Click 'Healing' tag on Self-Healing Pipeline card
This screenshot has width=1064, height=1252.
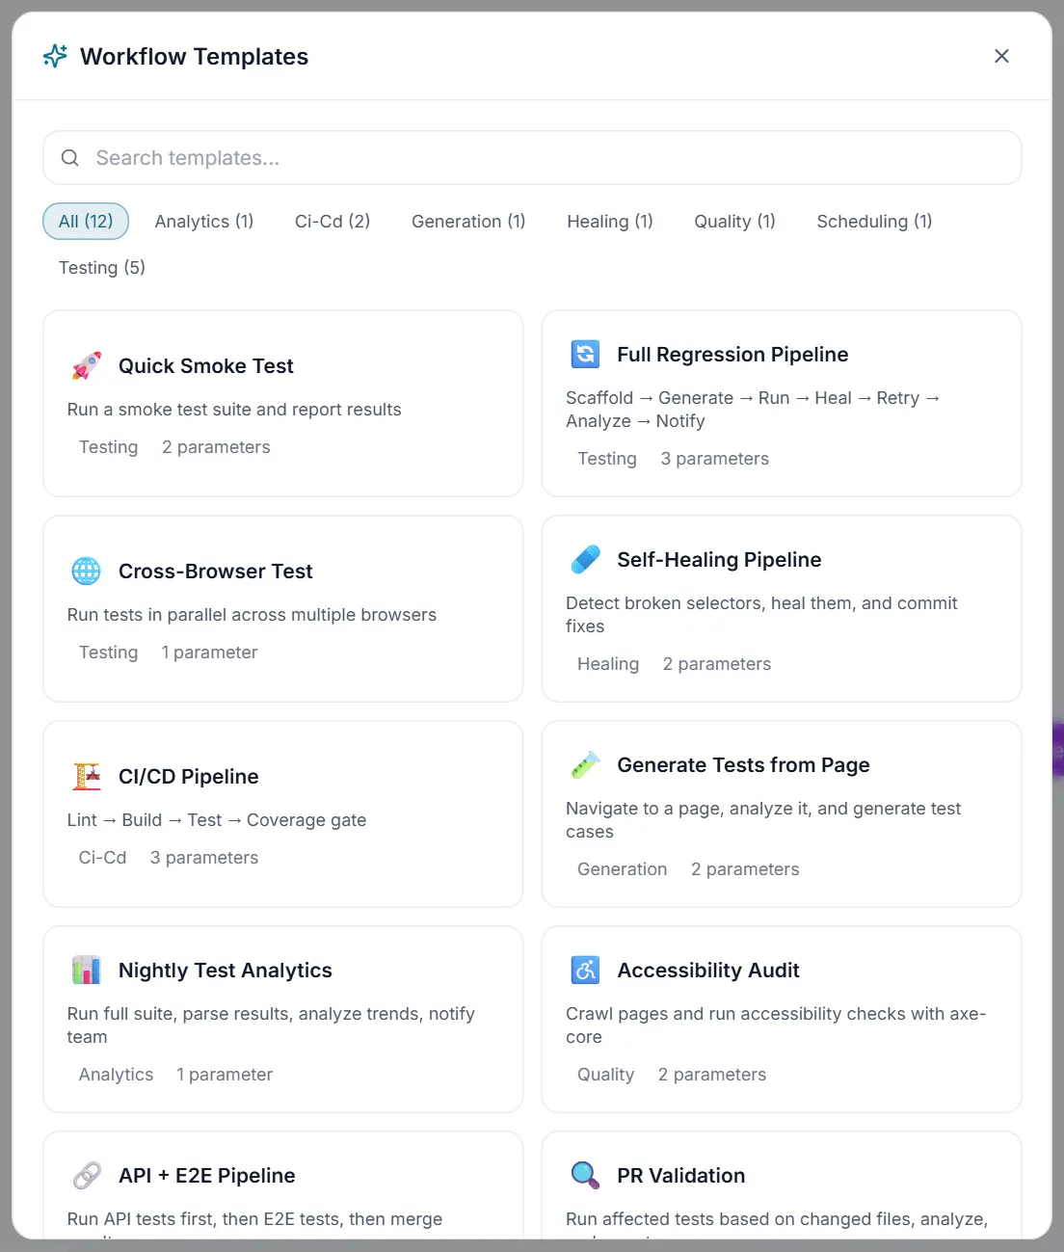(x=608, y=664)
